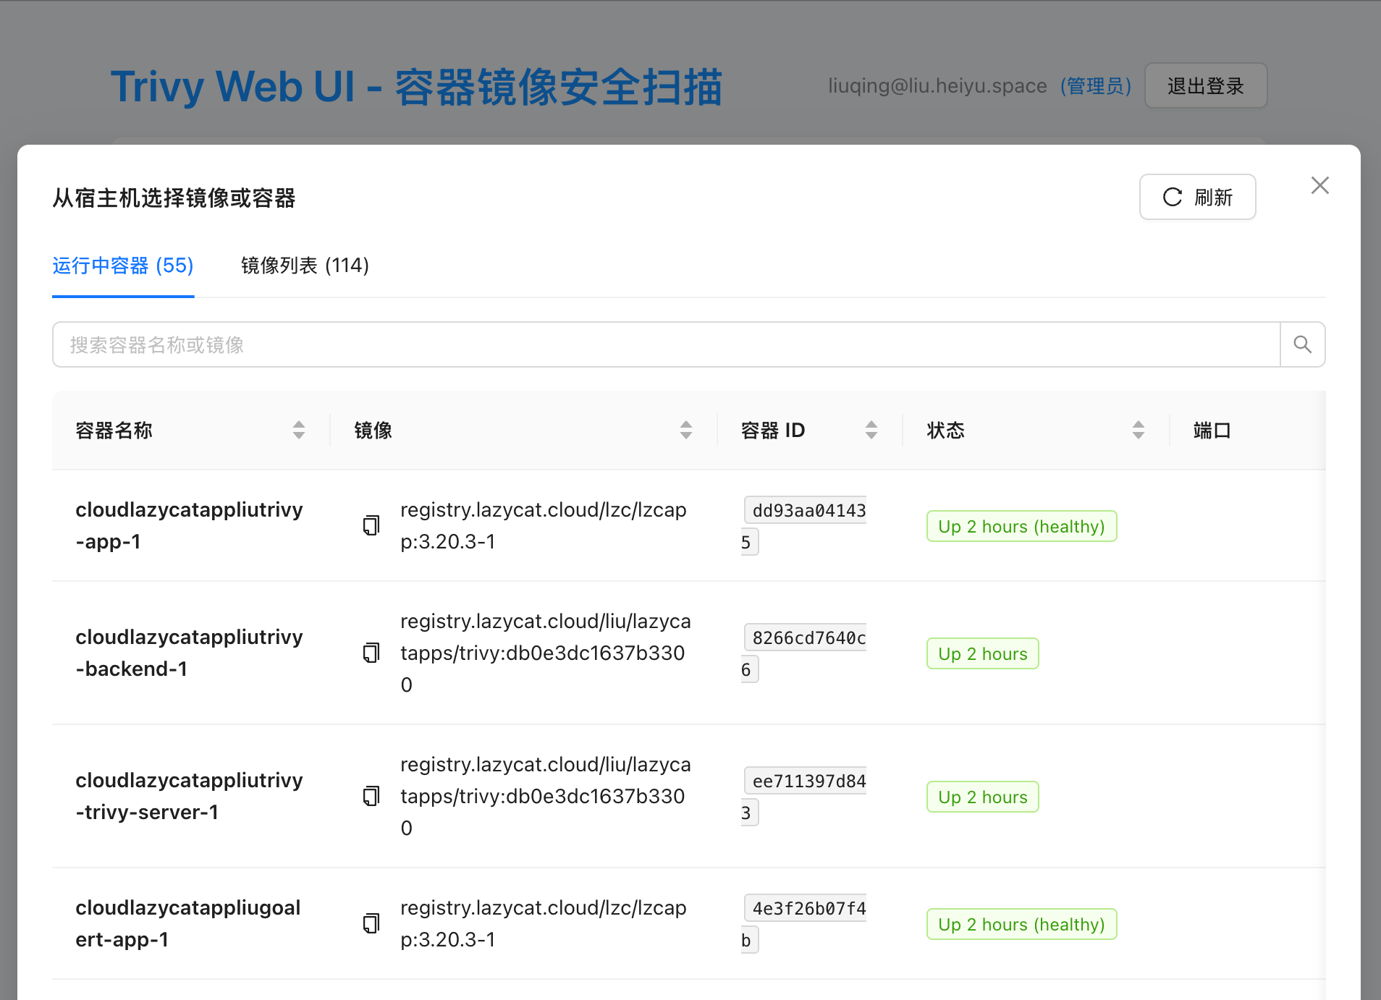Click image text of backend-1 row
Image resolution: width=1381 pixels, height=1000 pixels.
coord(546,653)
